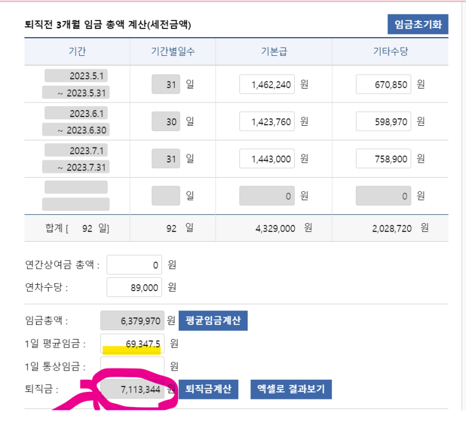Image resolution: width=466 pixels, height=431 pixels.
Task: Select the 기타수당 field showing 758,900
Action: coord(383,158)
